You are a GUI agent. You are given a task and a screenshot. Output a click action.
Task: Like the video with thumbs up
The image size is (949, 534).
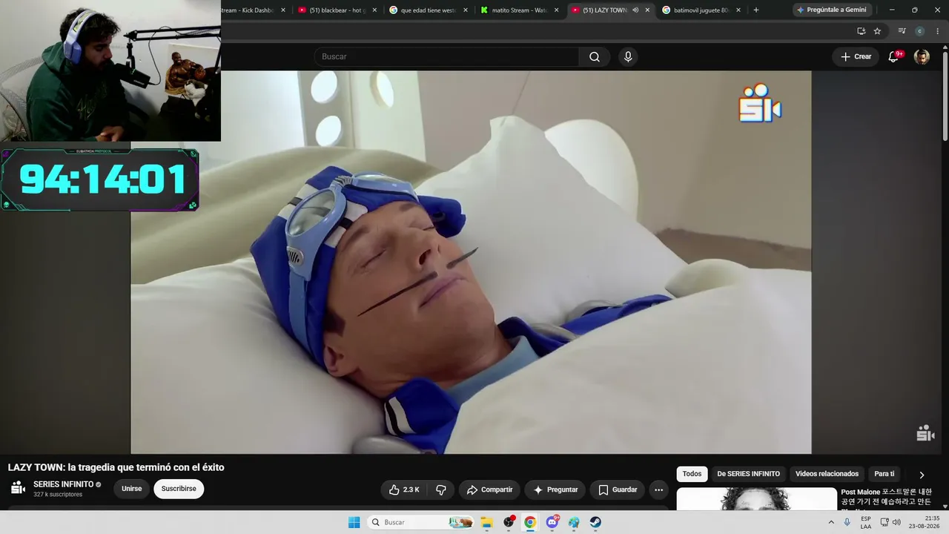click(x=405, y=489)
